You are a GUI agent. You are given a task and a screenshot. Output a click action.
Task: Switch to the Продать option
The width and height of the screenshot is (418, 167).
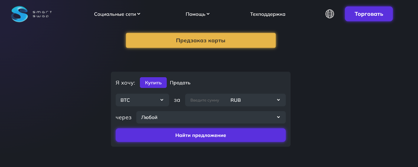tap(180, 83)
